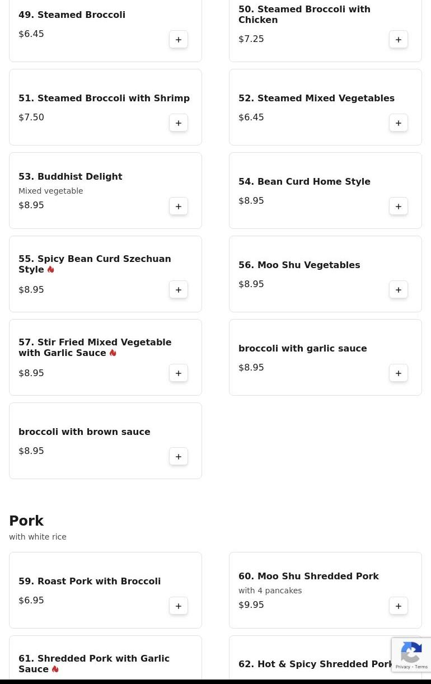Add broccoli with garlic sauce to cart
This screenshot has height=684, width=431.
pyautogui.click(x=399, y=373)
